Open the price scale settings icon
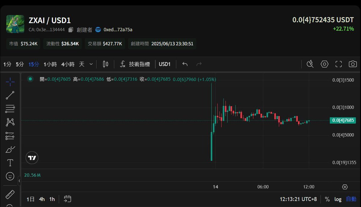This screenshot has width=361, height=207. coord(345,187)
